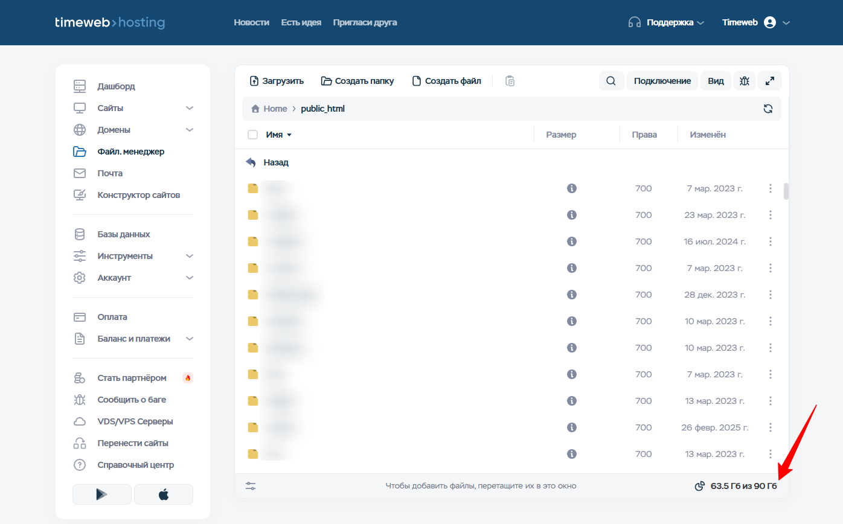Open folder icon in row dated 23 мар. 2023
The image size is (843, 524).
[253, 215]
